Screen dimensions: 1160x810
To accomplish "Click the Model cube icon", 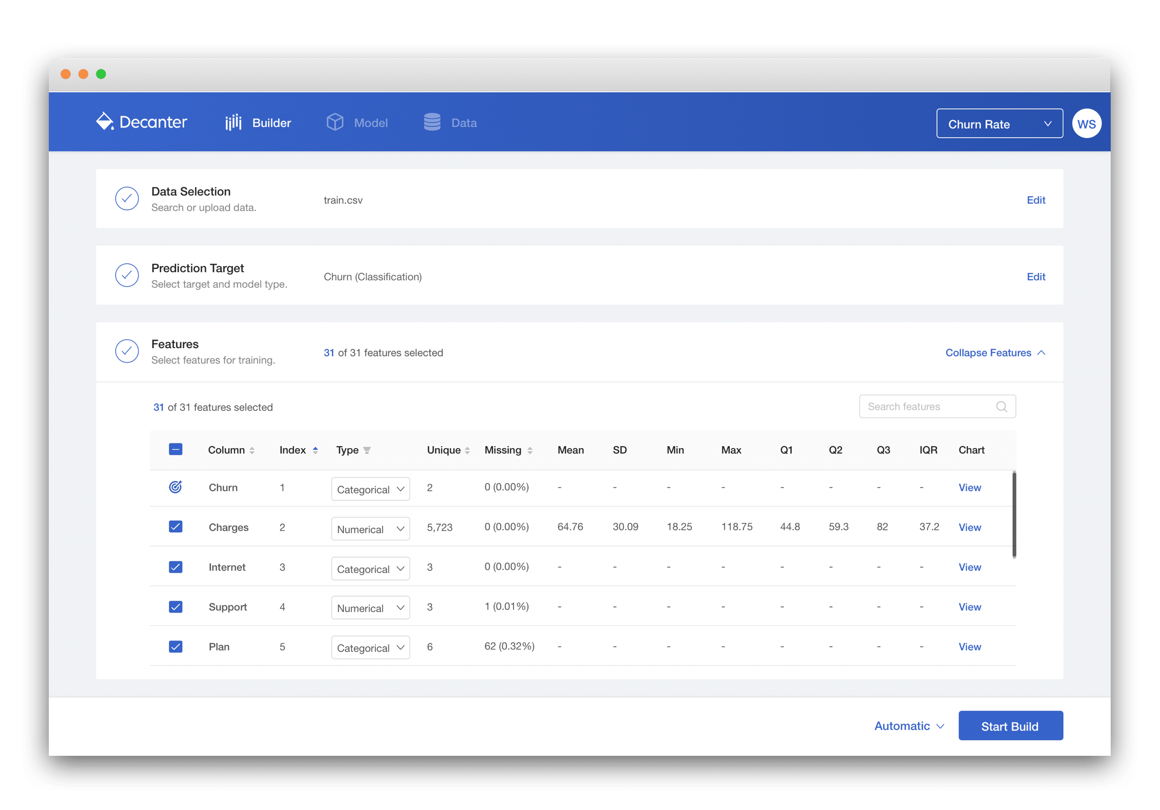I will coord(335,122).
